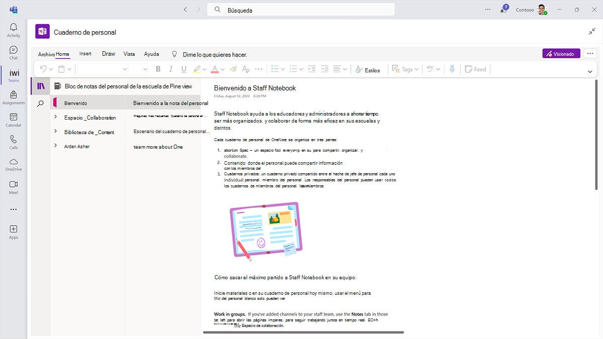This screenshot has height=339, width=603.
Task: Click the Búsqueda search field
Action: (301, 10)
